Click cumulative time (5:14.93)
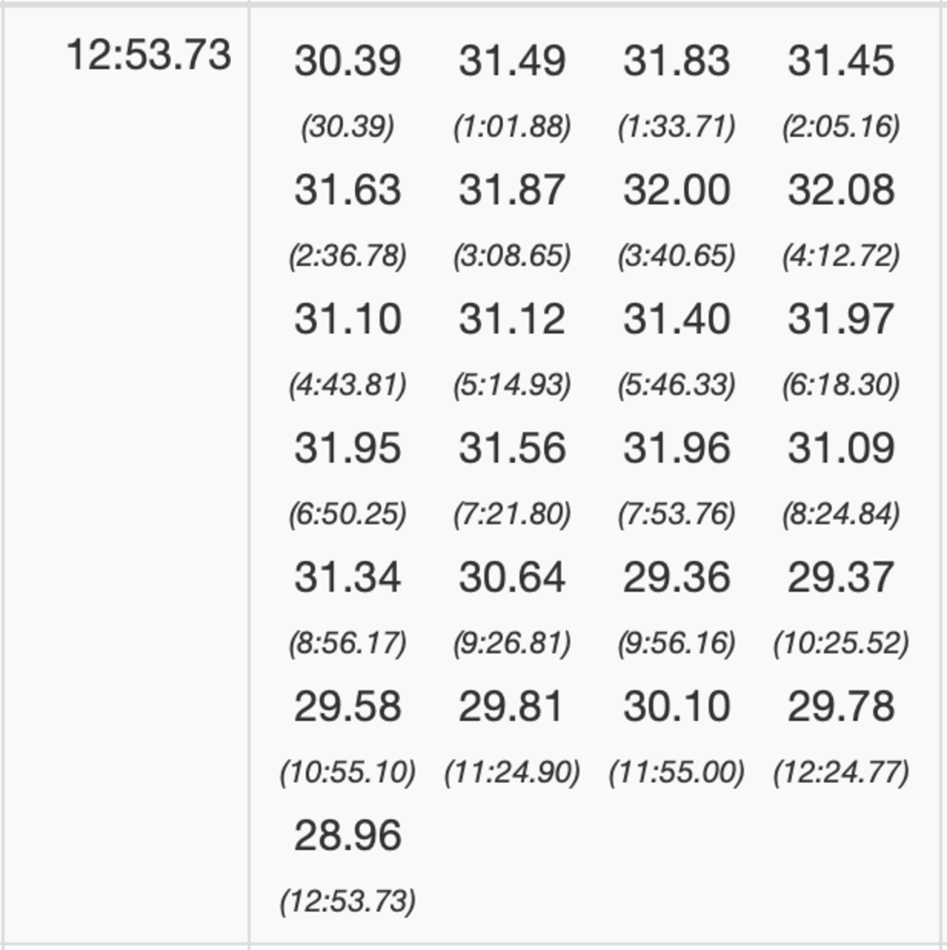947x950 pixels. coord(512,385)
